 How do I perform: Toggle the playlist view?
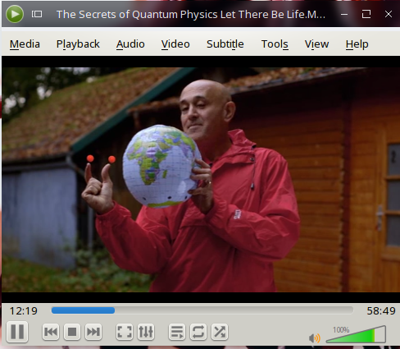coord(177,332)
